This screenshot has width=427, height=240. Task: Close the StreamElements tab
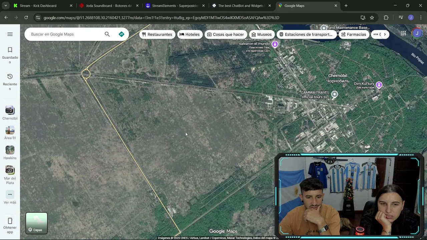pyautogui.click(x=203, y=6)
